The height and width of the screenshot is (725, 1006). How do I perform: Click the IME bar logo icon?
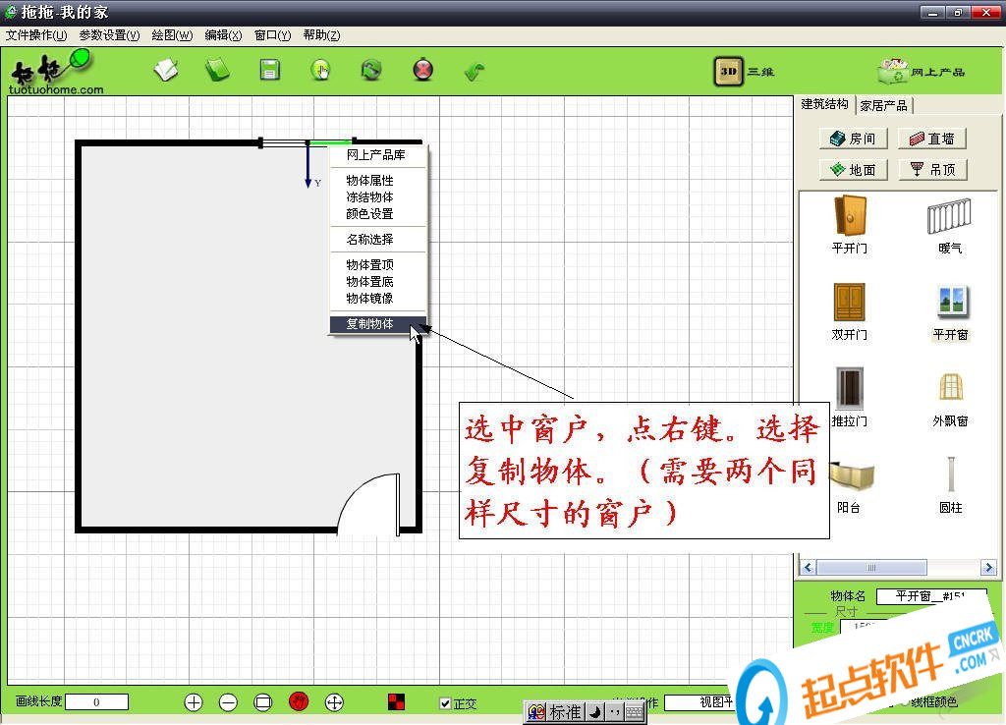pyautogui.click(x=536, y=712)
